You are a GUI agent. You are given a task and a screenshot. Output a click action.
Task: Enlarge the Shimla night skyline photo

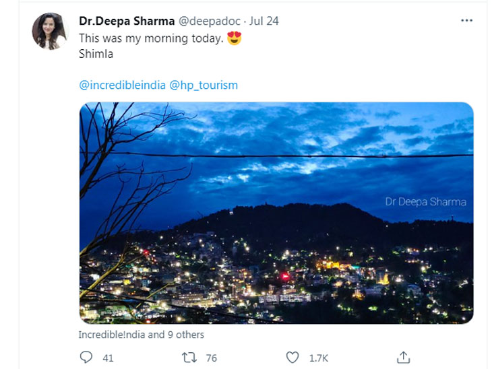pos(276,213)
